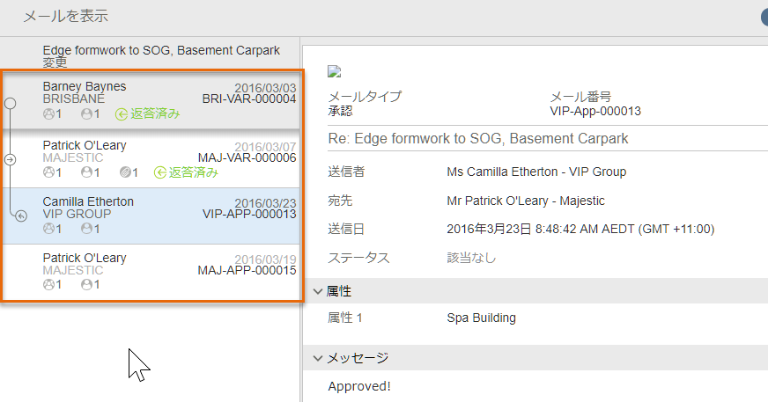768x402 pixels.
Task: Click attachment paperclip icon in MAJ-VAR-000006 row
Action: click(x=125, y=172)
